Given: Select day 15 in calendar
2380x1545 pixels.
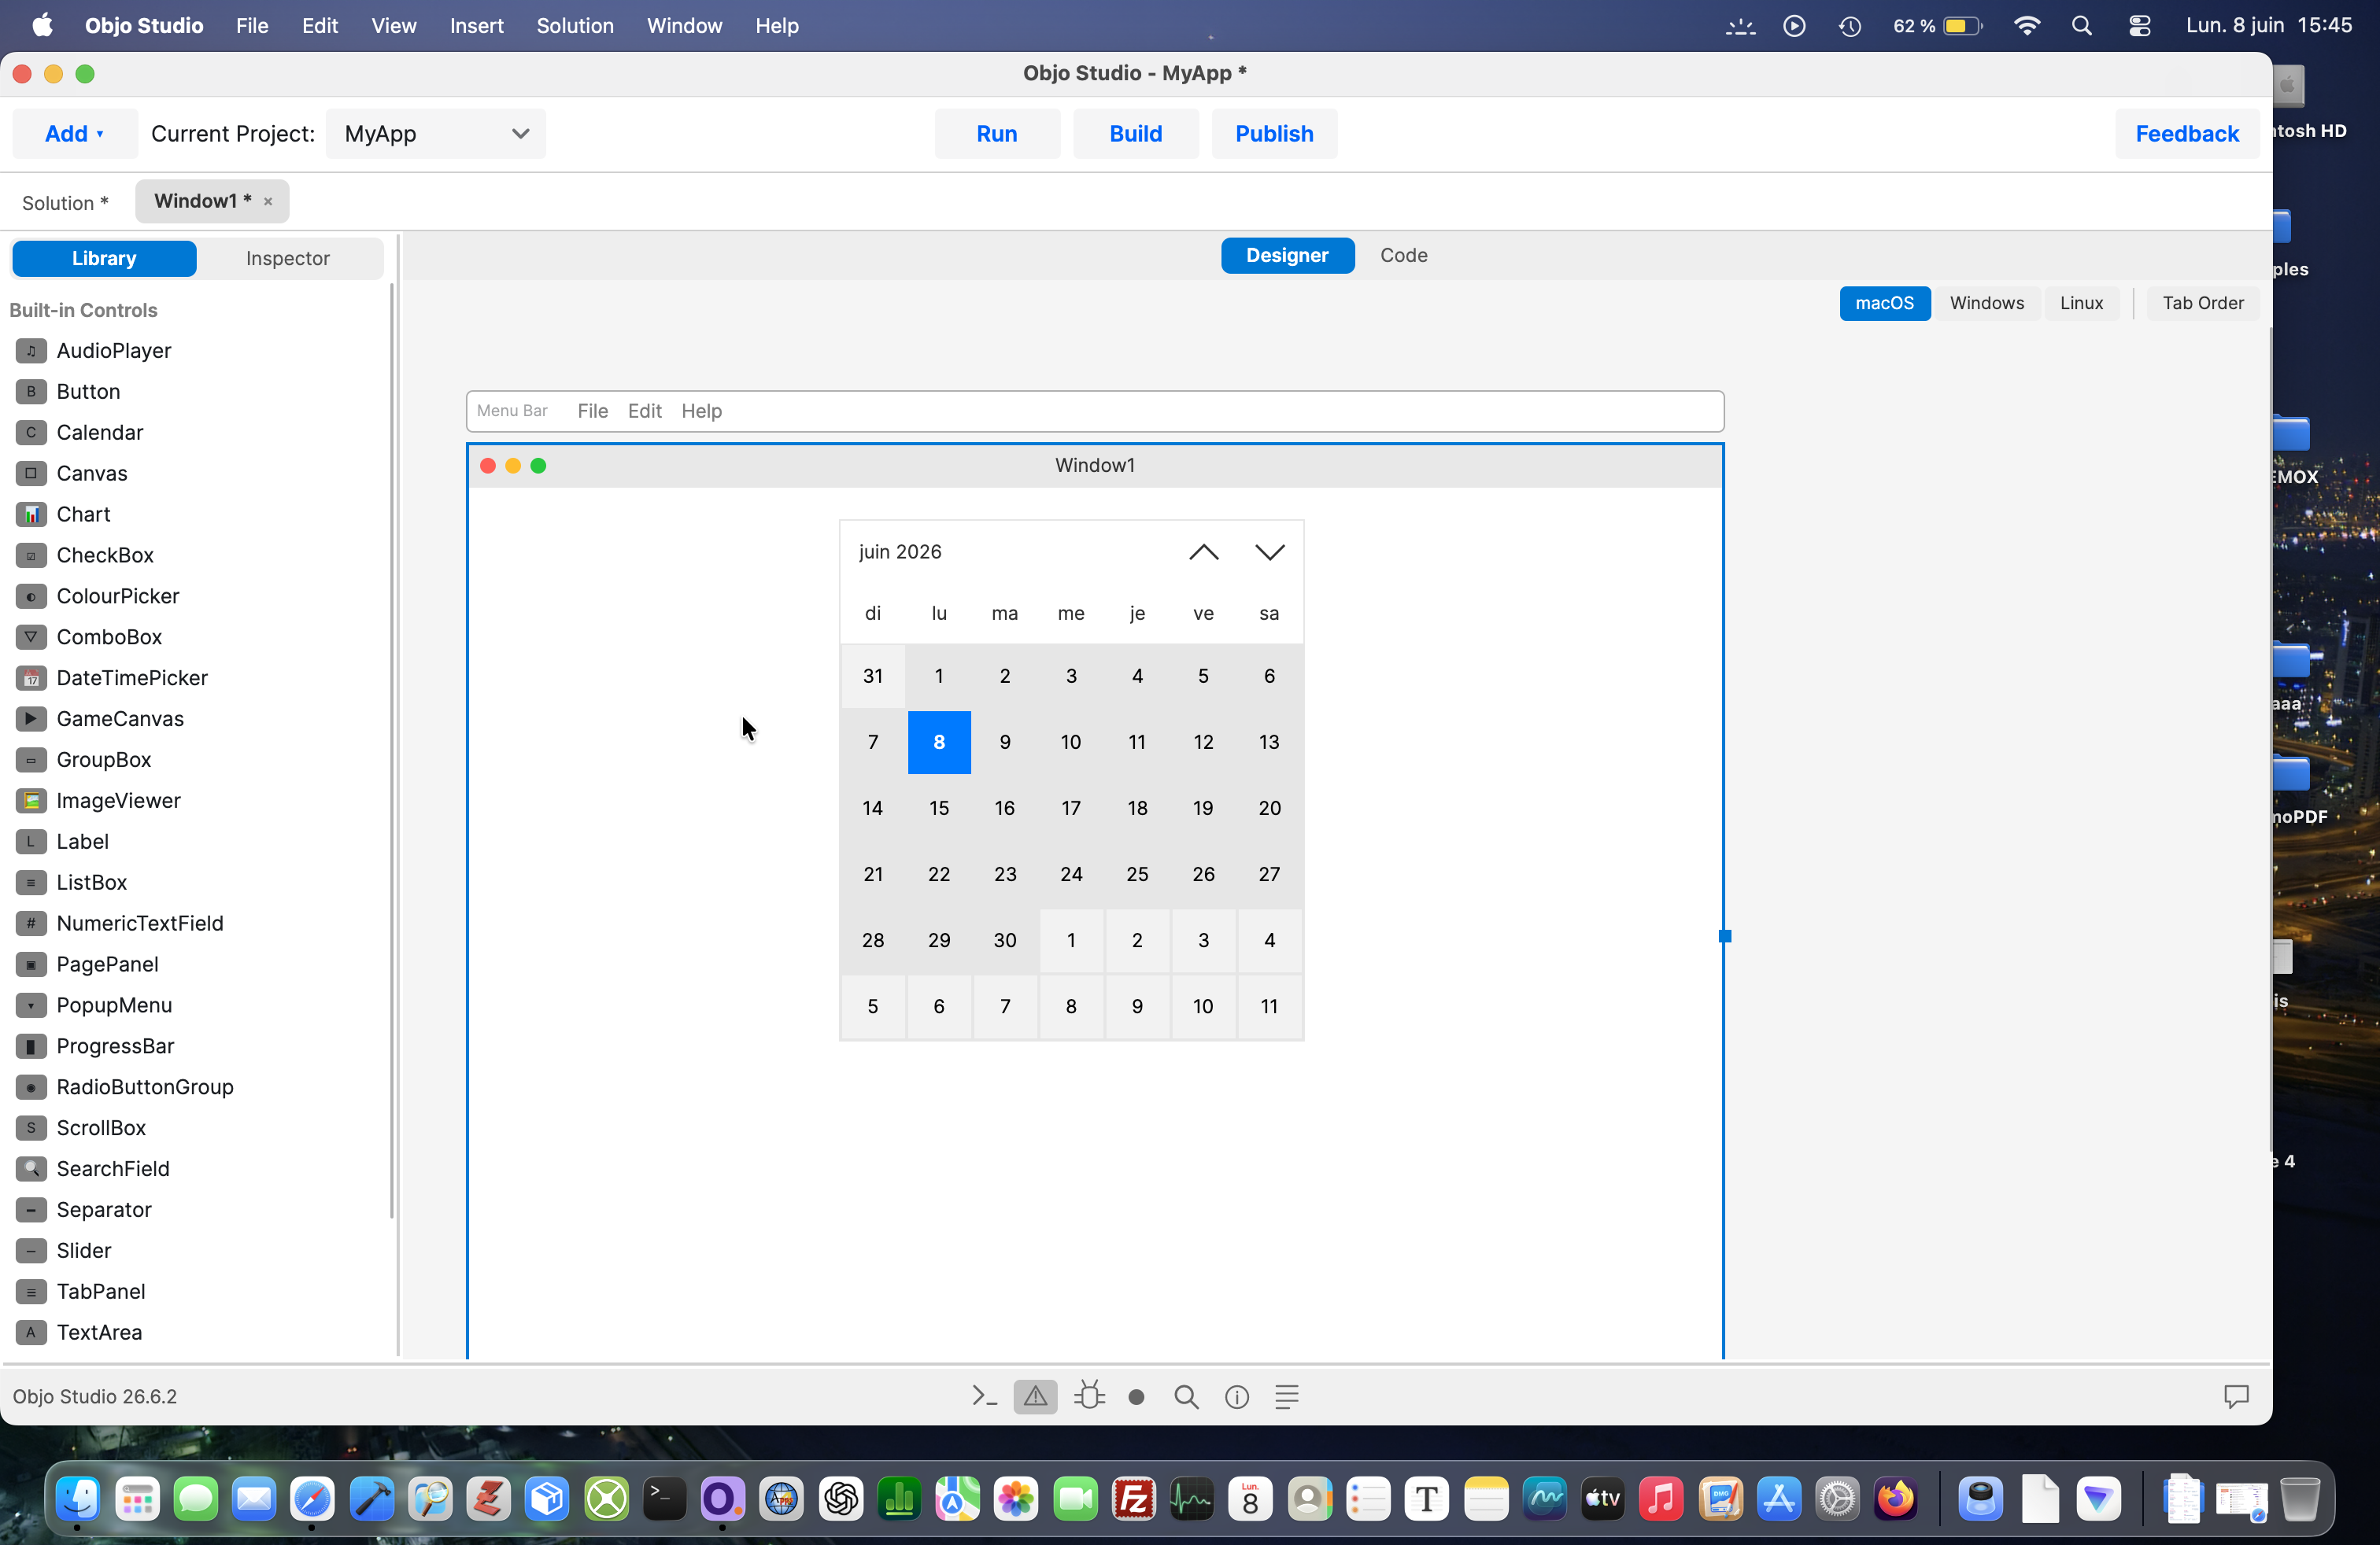Looking at the screenshot, I should (939, 807).
